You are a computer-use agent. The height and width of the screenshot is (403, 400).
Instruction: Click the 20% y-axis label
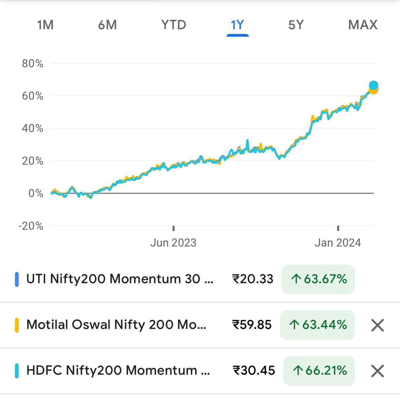[33, 161]
